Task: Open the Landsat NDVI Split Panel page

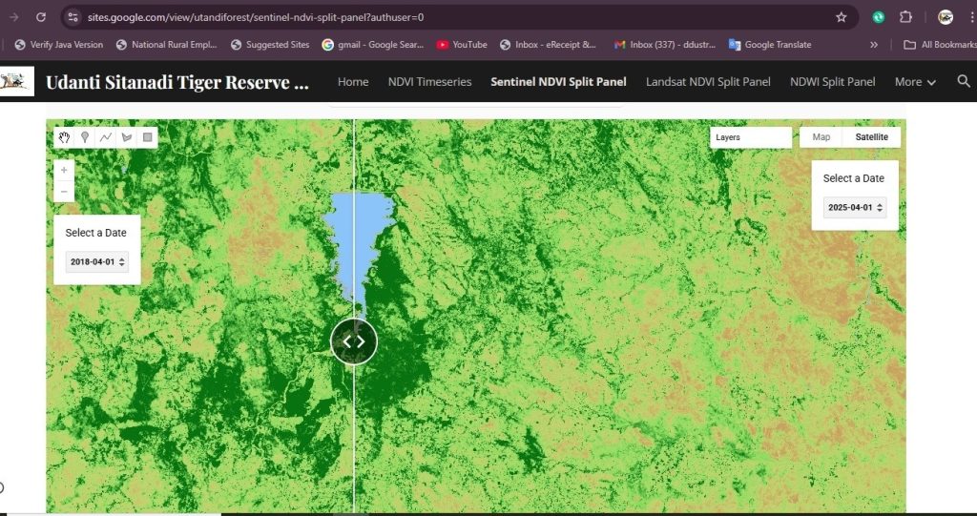Action: pyautogui.click(x=708, y=82)
